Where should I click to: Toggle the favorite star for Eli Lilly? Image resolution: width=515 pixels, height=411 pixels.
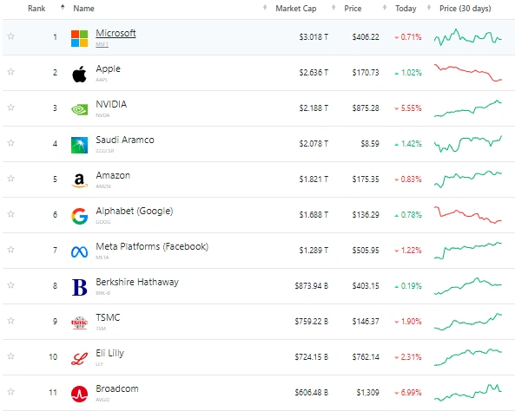pos(10,356)
